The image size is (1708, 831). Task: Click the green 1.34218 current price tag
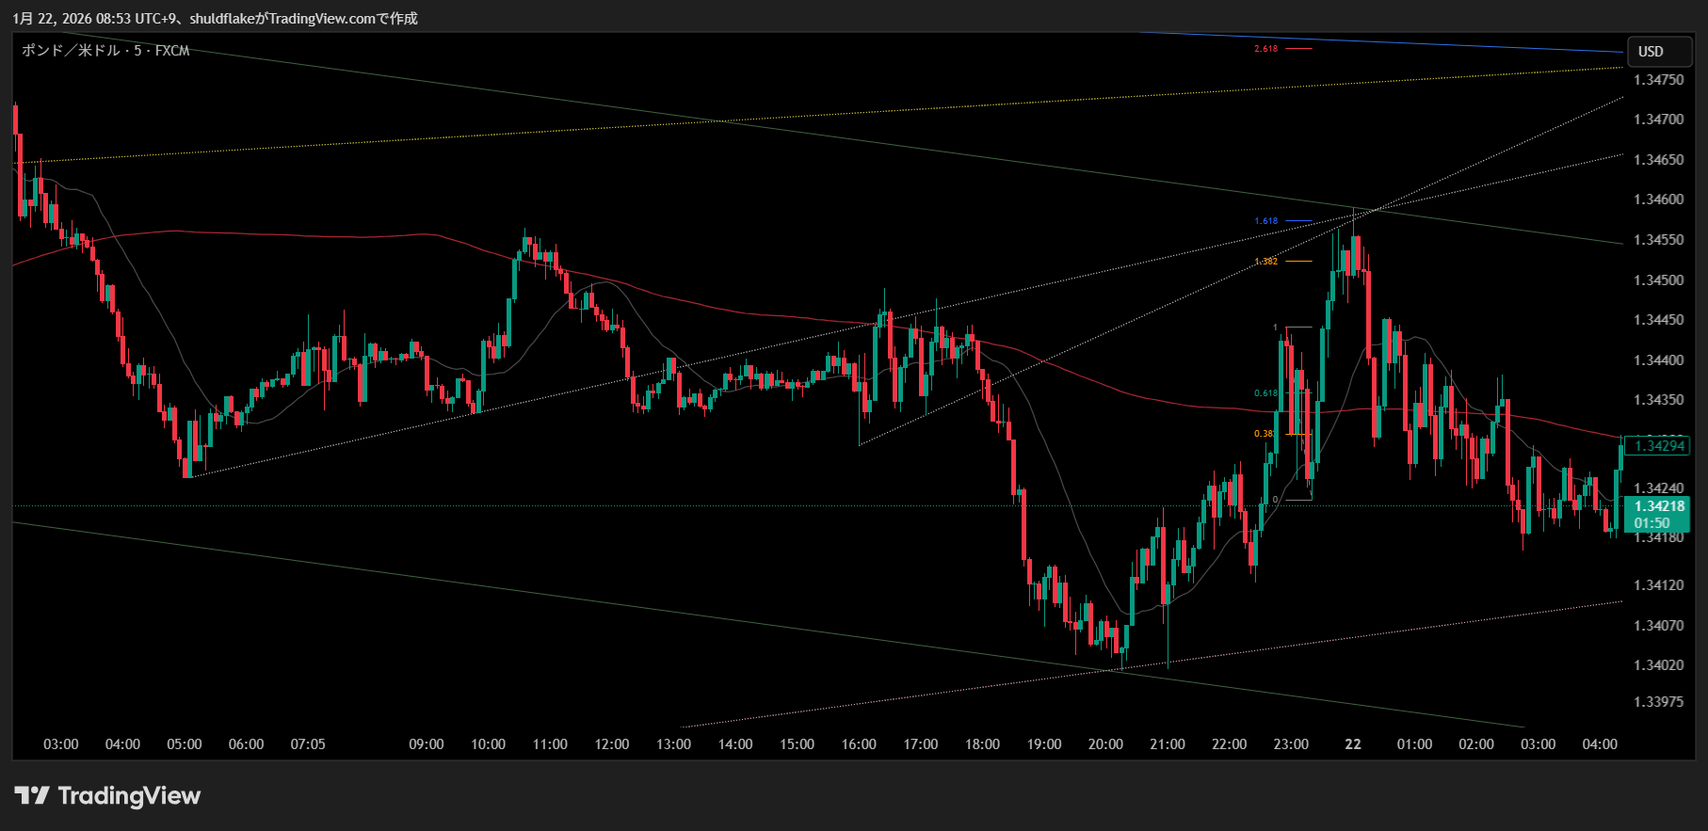coord(1657,514)
